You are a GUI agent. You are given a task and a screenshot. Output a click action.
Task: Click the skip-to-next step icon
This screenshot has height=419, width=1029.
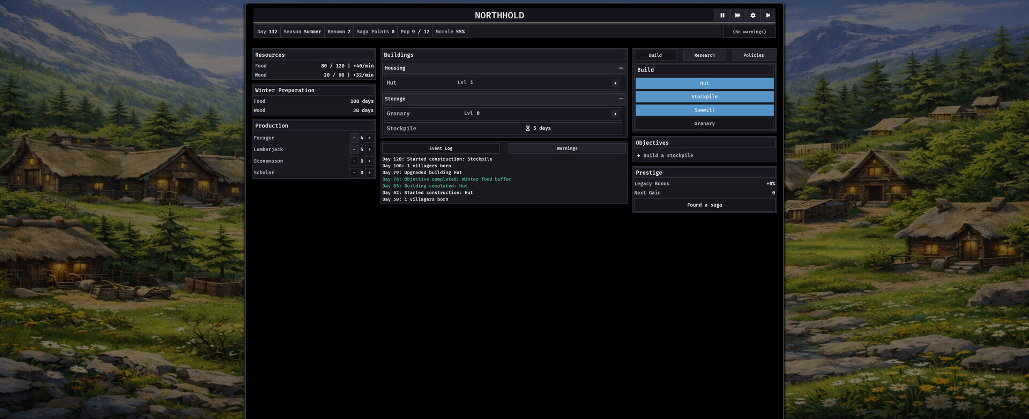click(768, 16)
